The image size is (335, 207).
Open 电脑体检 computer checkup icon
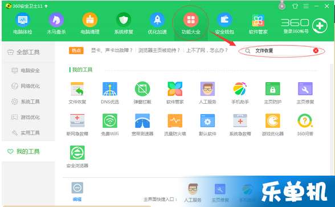[23, 20]
